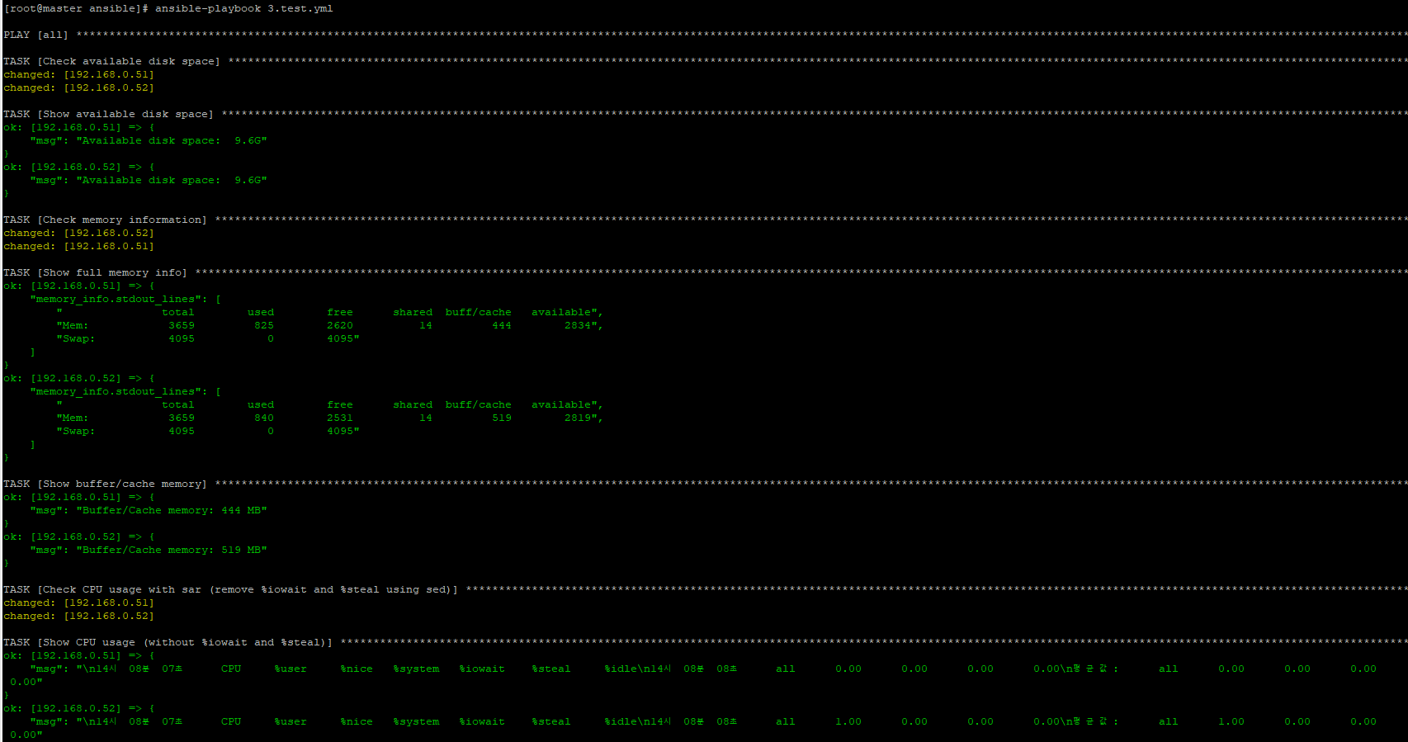Click the TASK [Show CPU usage (without %iowait and %steal)] header
The image size is (1408, 742).
pyautogui.click(x=168, y=642)
